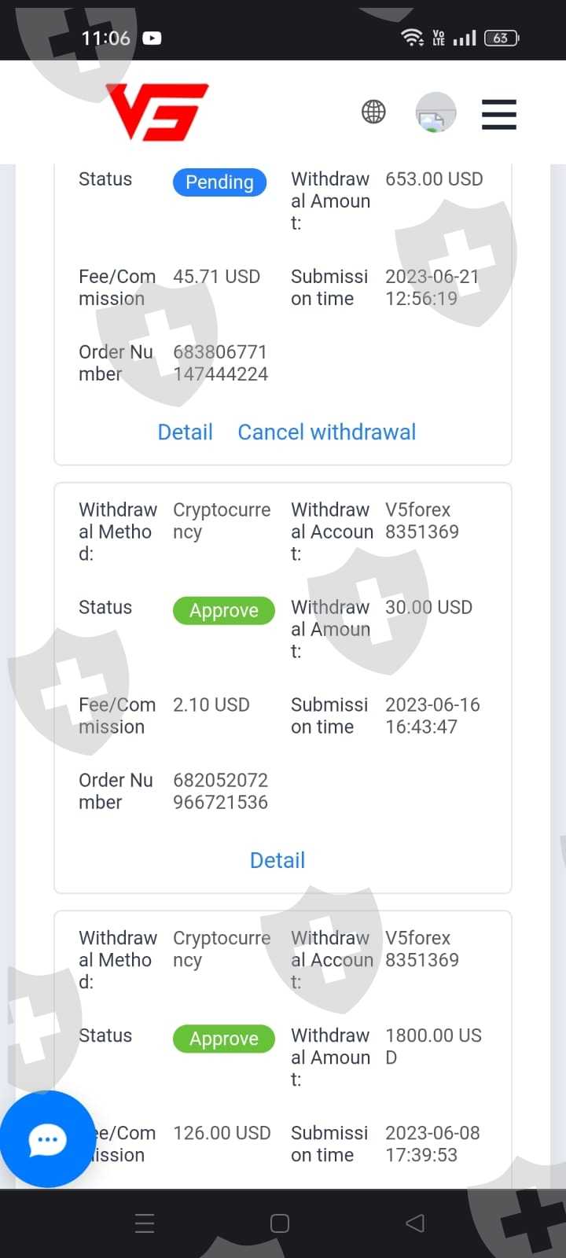Select order number 683806771147444224
566x1258 pixels.
220,362
